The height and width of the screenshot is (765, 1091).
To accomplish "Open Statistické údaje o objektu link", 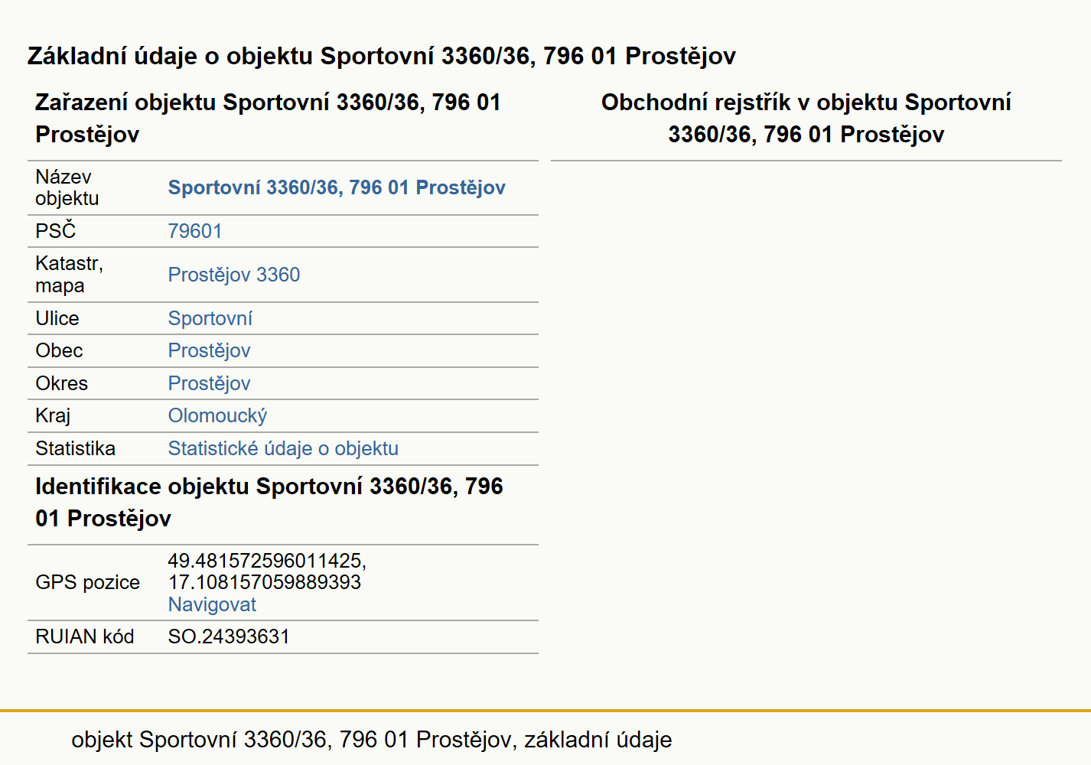I will 283,448.
